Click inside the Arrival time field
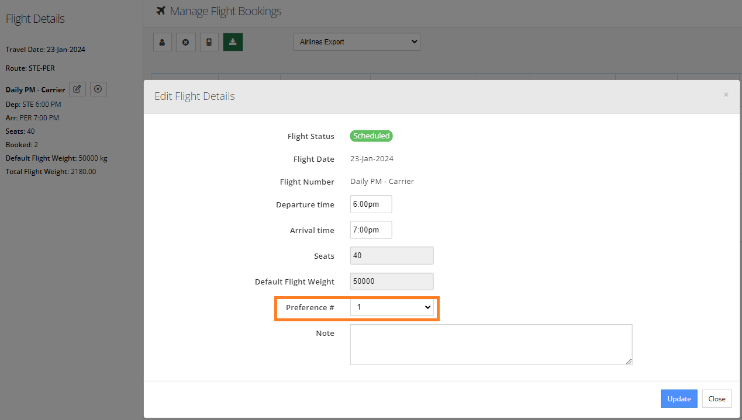 (x=371, y=230)
